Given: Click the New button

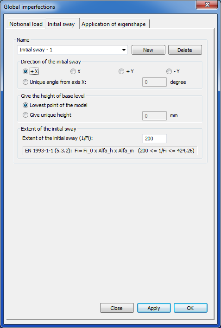Looking at the screenshot, I should (148, 50).
